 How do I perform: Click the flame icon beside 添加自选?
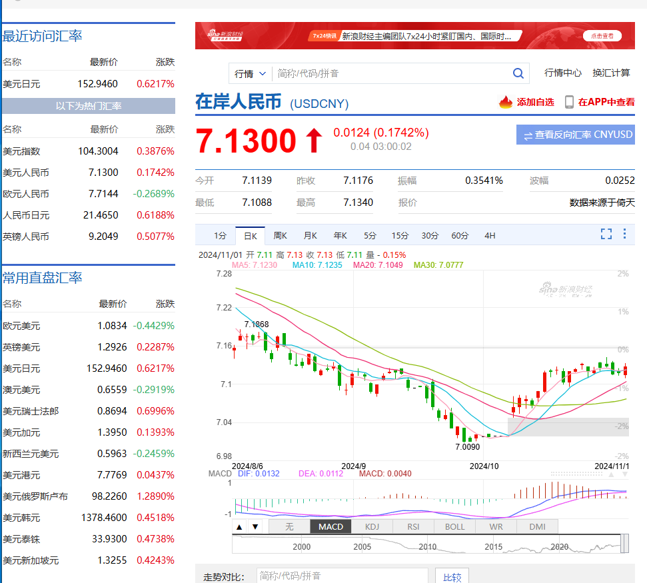coord(506,102)
